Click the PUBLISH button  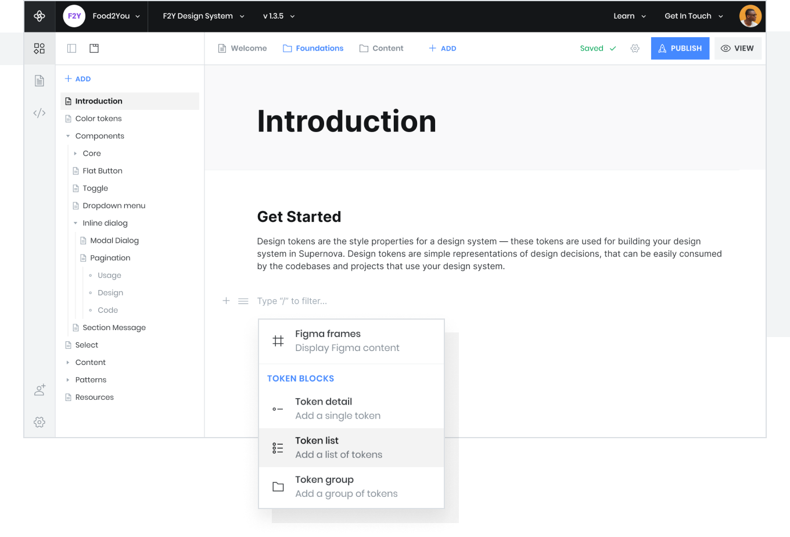pos(680,48)
